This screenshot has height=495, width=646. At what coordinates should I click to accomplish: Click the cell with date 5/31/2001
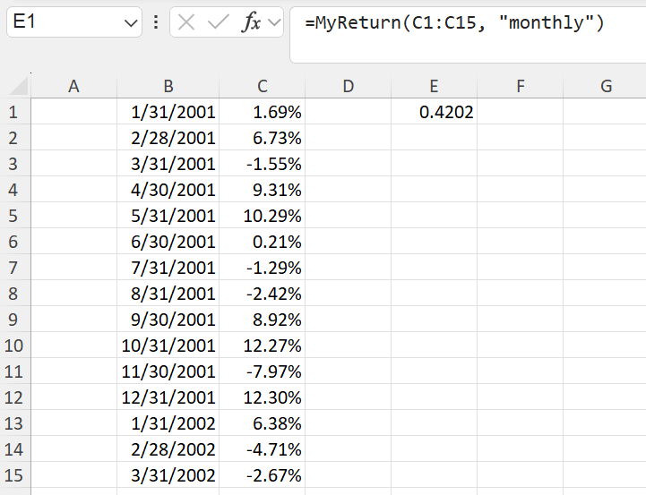pyautogui.click(x=168, y=216)
